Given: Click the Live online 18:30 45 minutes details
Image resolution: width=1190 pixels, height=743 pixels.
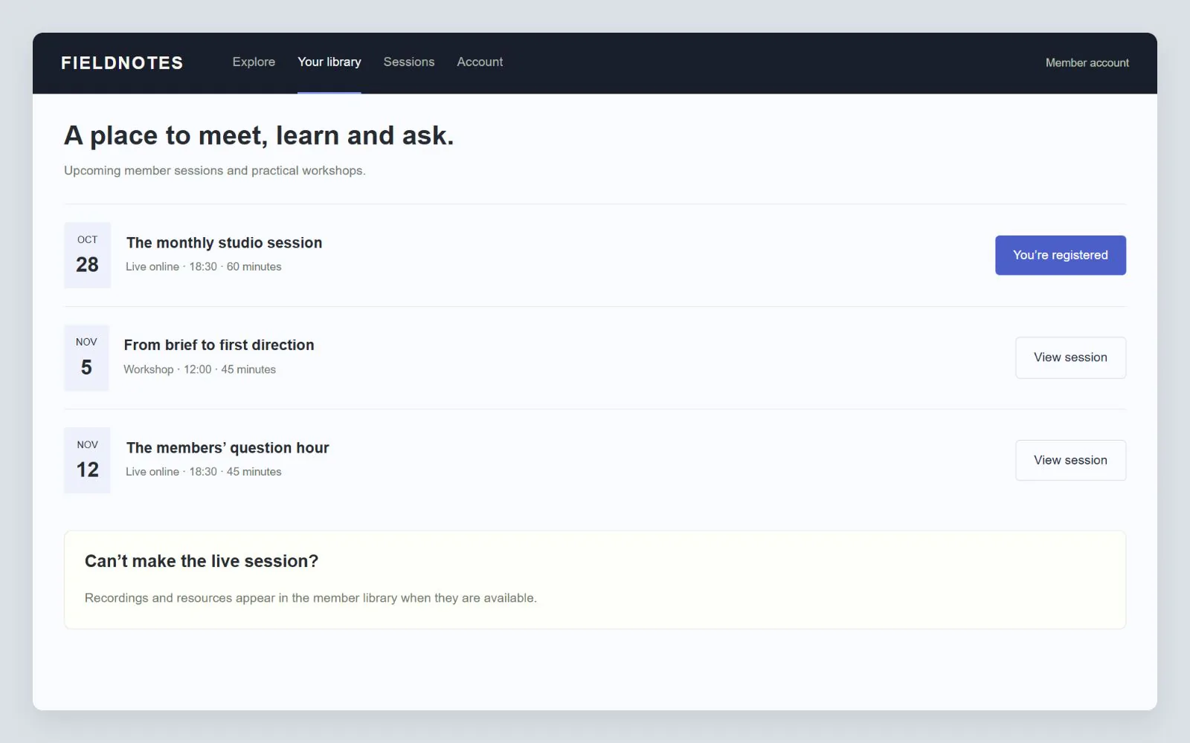Looking at the screenshot, I should [204, 472].
